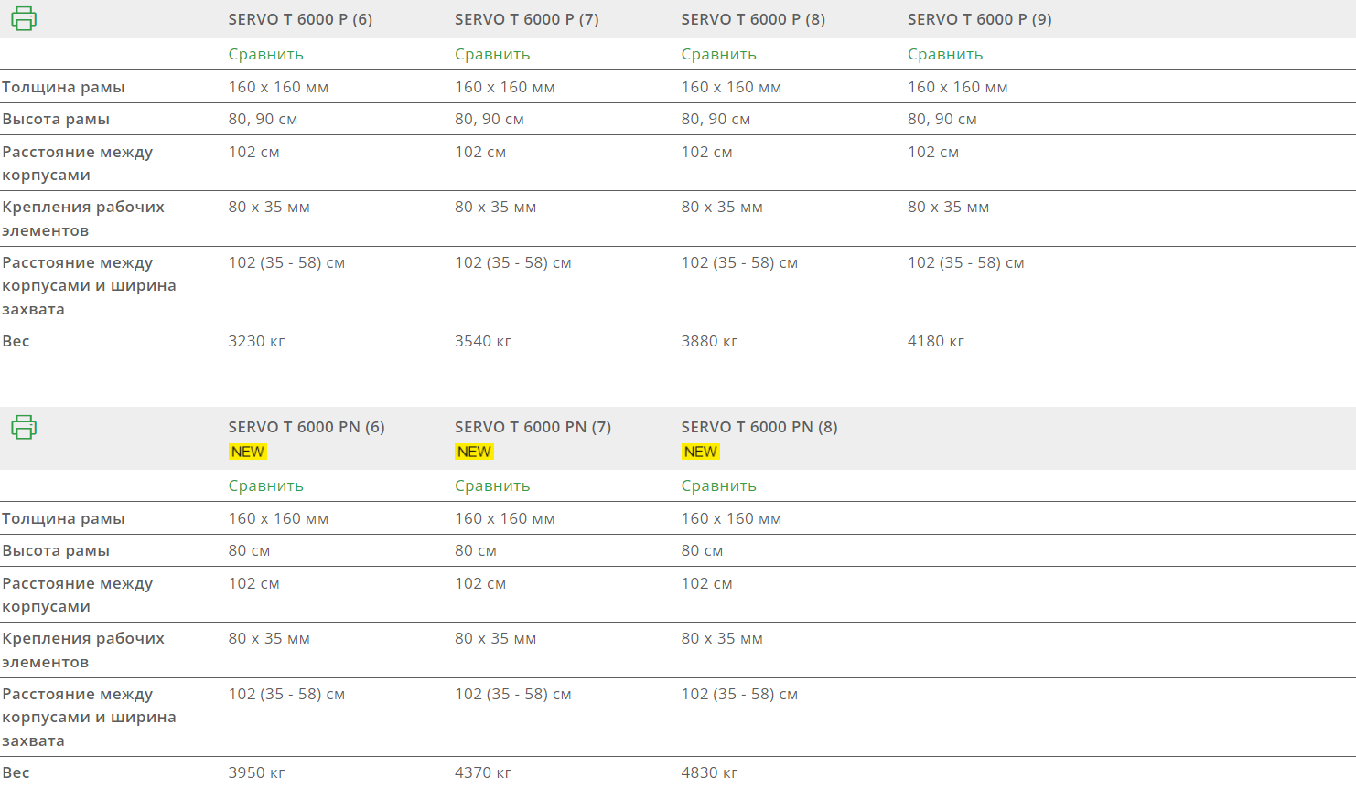Click 102 (35 - 58) см for SERVO T 6000 PN (8)

pyautogui.click(x=739, y=694)
